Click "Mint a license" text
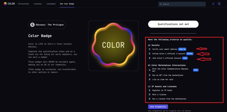 coord(159,95)
